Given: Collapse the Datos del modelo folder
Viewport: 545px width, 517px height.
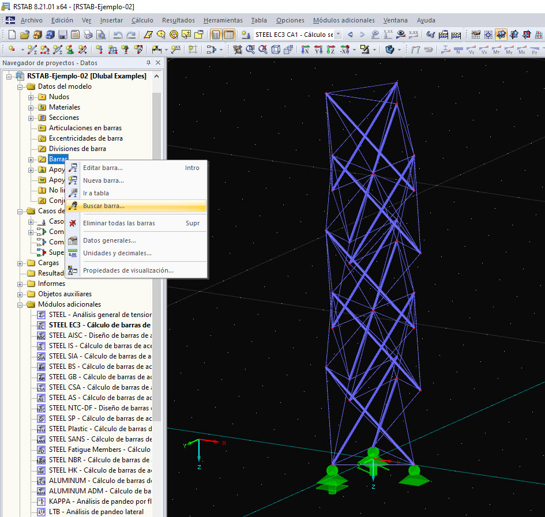Looking at the screenshot, I should pos(21,86).
